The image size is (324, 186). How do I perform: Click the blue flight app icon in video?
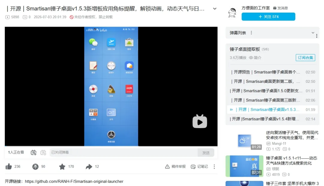(111, 43)
